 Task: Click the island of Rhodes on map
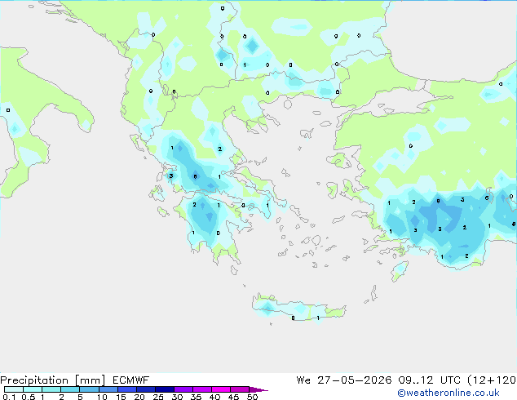[400, 270]
